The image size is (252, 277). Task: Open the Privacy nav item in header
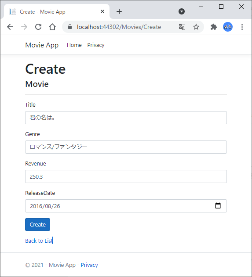96,45
